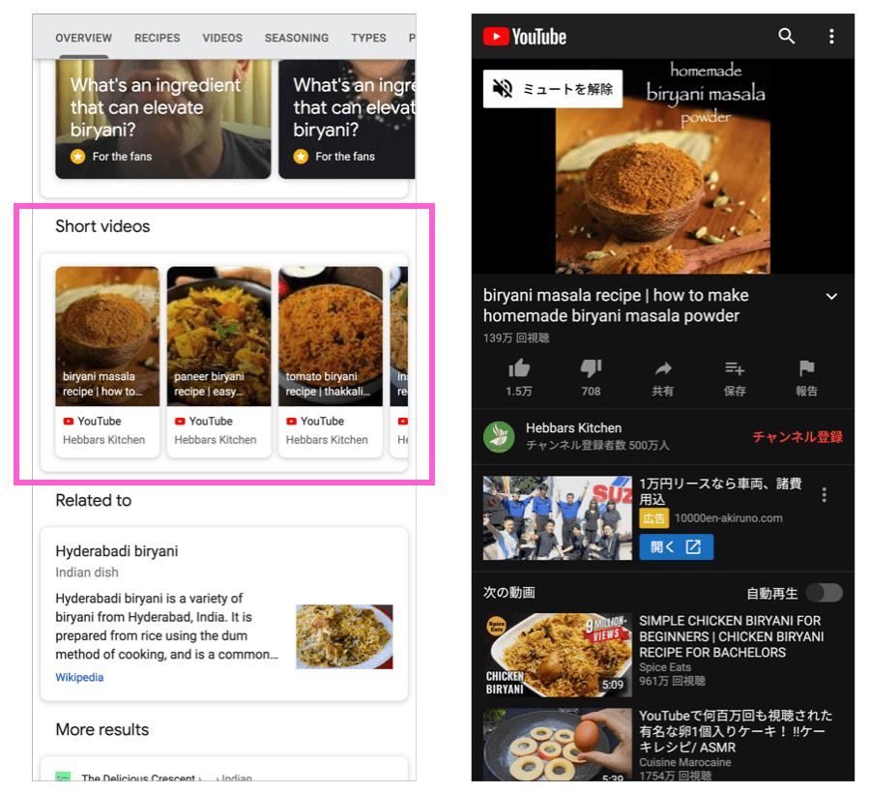Expand the video description chevron

[x=831, y=296]
